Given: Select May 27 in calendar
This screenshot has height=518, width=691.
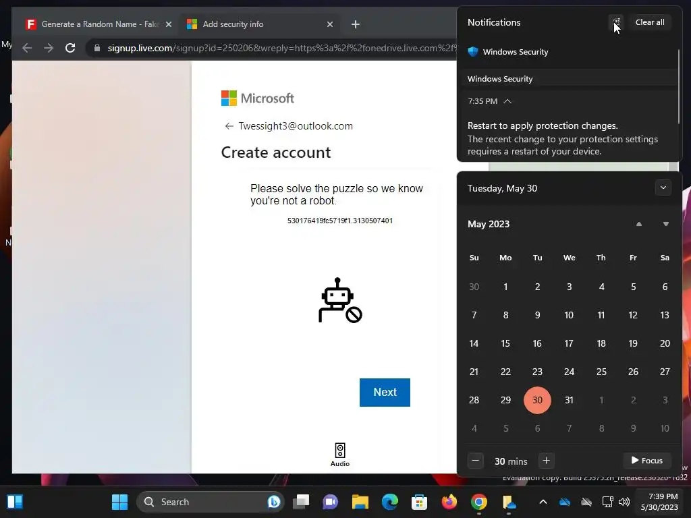Looking at the screenshot, I should (665, 372).
